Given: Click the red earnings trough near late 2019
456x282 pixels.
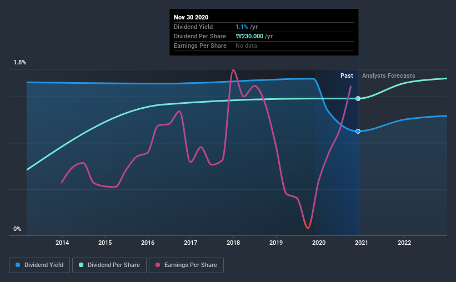Looking at the screenshot, I should coord(308,226).
